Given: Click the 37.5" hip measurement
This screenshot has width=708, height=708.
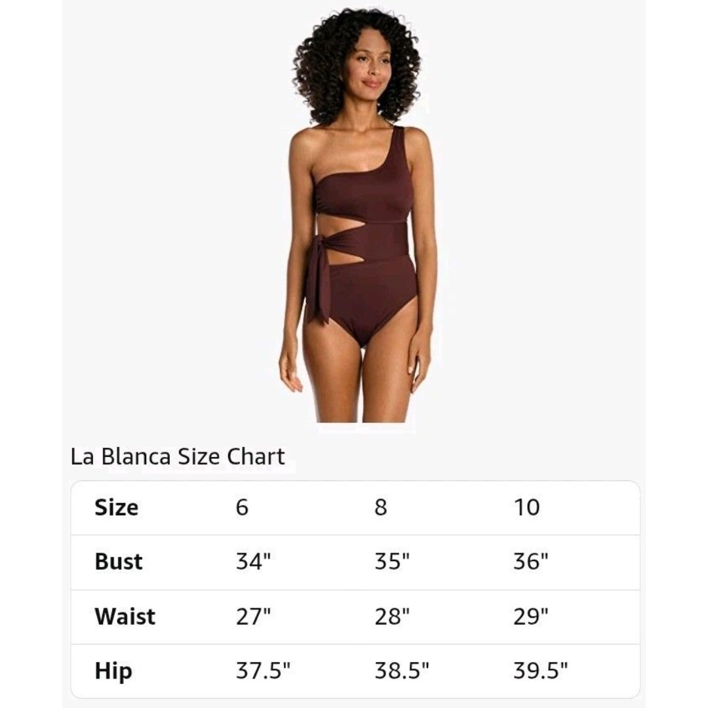Looking at the screenshot, I should [x=264, y=671].
